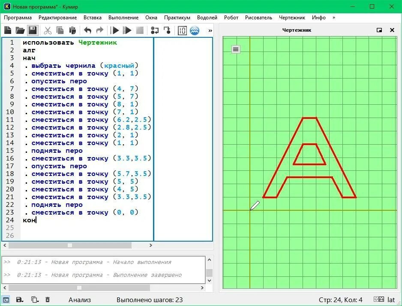Click the step-into execution icon
The width and height of the screenshot is (402, 306).
pyautogui.click(x=167, y=30)
